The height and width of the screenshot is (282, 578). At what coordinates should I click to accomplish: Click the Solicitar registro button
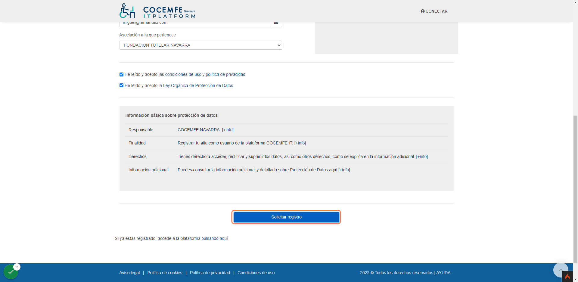pos(286,217)
